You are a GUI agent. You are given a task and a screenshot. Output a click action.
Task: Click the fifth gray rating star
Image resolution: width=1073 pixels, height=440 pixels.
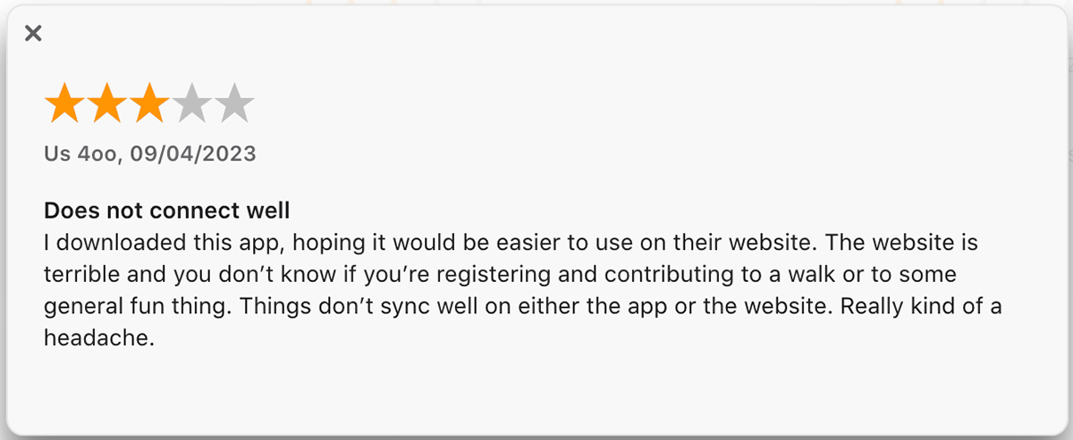(233, 104)
